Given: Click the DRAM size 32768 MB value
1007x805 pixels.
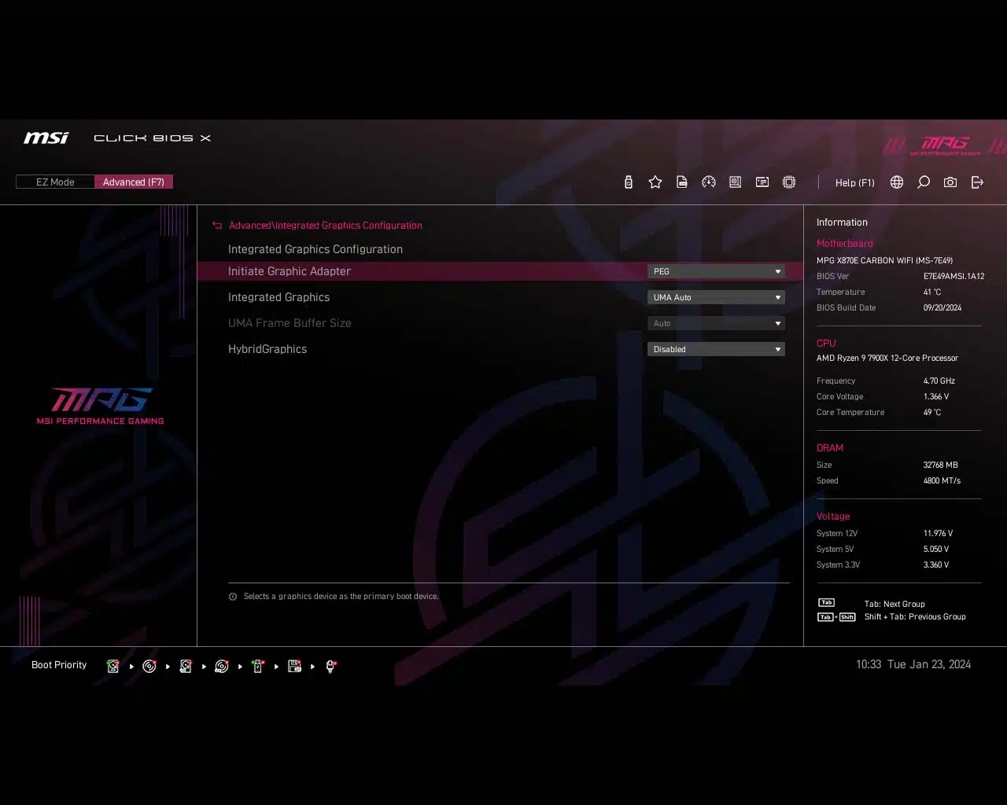Looking at the screenshot, I should (x=941, y=465).
